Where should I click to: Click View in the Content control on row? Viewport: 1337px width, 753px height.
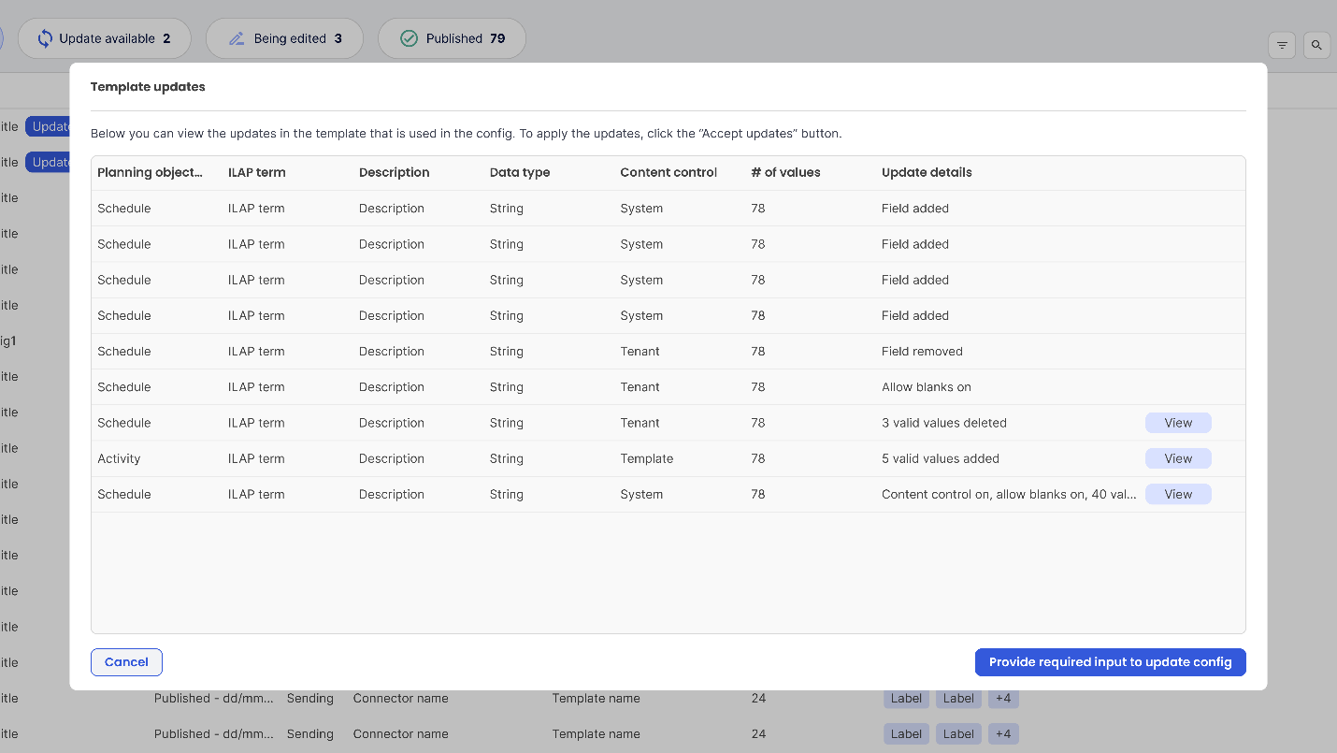(x=1178, y=494)
